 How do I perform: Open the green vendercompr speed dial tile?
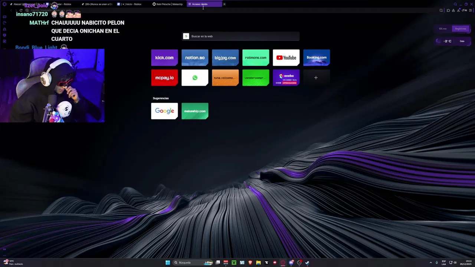pos(256,78)
